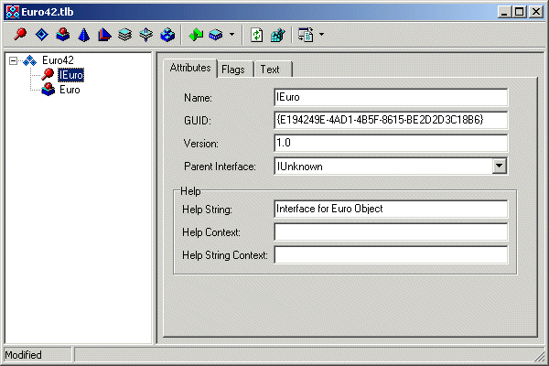Click the Refresh Implementation icon

point(257,36)
